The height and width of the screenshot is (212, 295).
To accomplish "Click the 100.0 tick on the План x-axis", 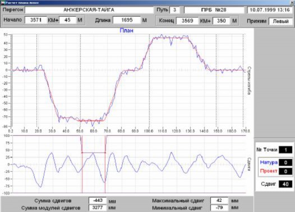I will coord(149,131).
